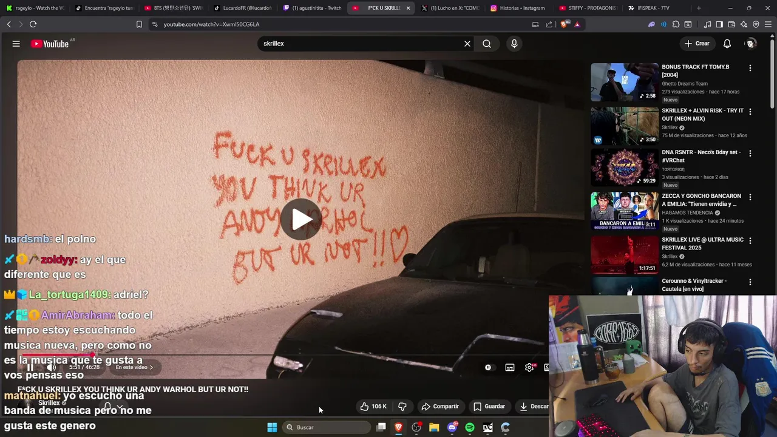Click the Guardar save button

pos(489,407)
